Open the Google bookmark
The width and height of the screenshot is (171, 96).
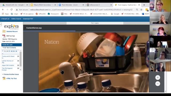point(115,14)
